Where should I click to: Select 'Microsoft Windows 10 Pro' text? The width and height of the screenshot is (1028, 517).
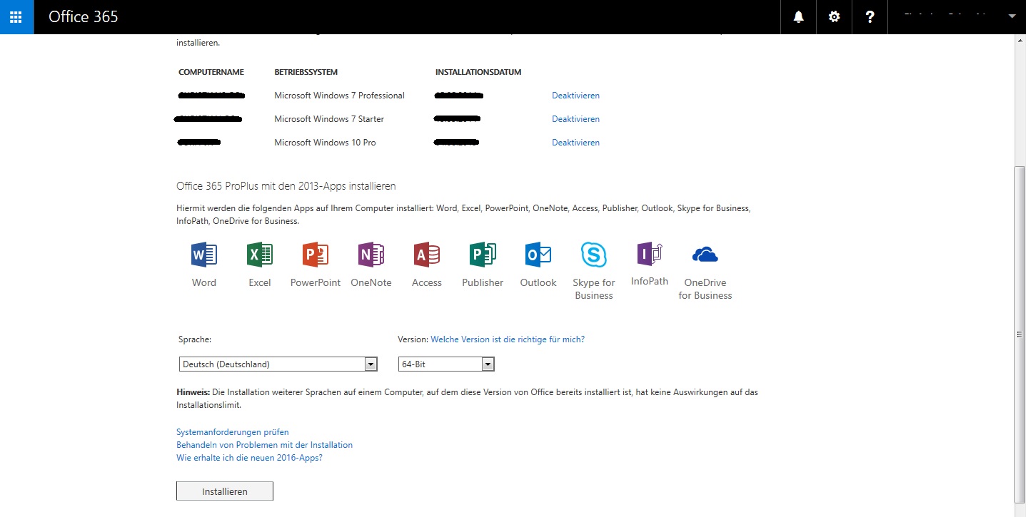325,143
